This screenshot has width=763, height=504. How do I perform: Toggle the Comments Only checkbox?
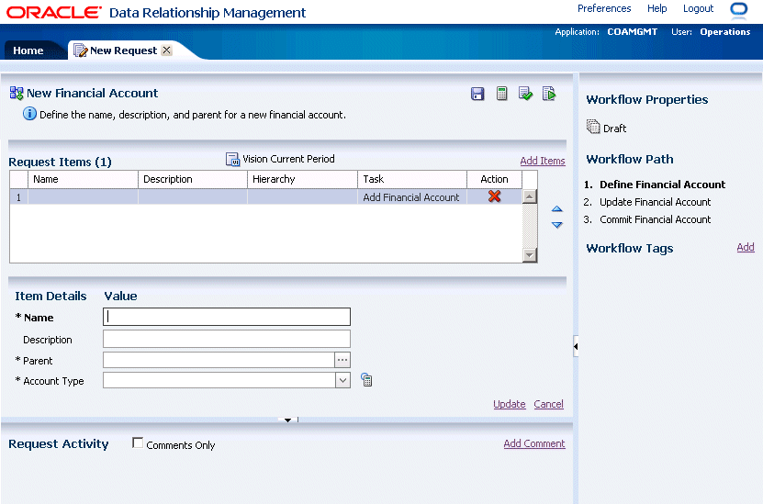(138, 442)
